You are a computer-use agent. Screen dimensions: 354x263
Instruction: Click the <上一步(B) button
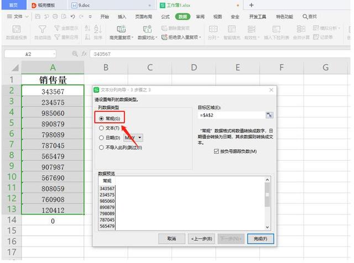tap(201, 239)
